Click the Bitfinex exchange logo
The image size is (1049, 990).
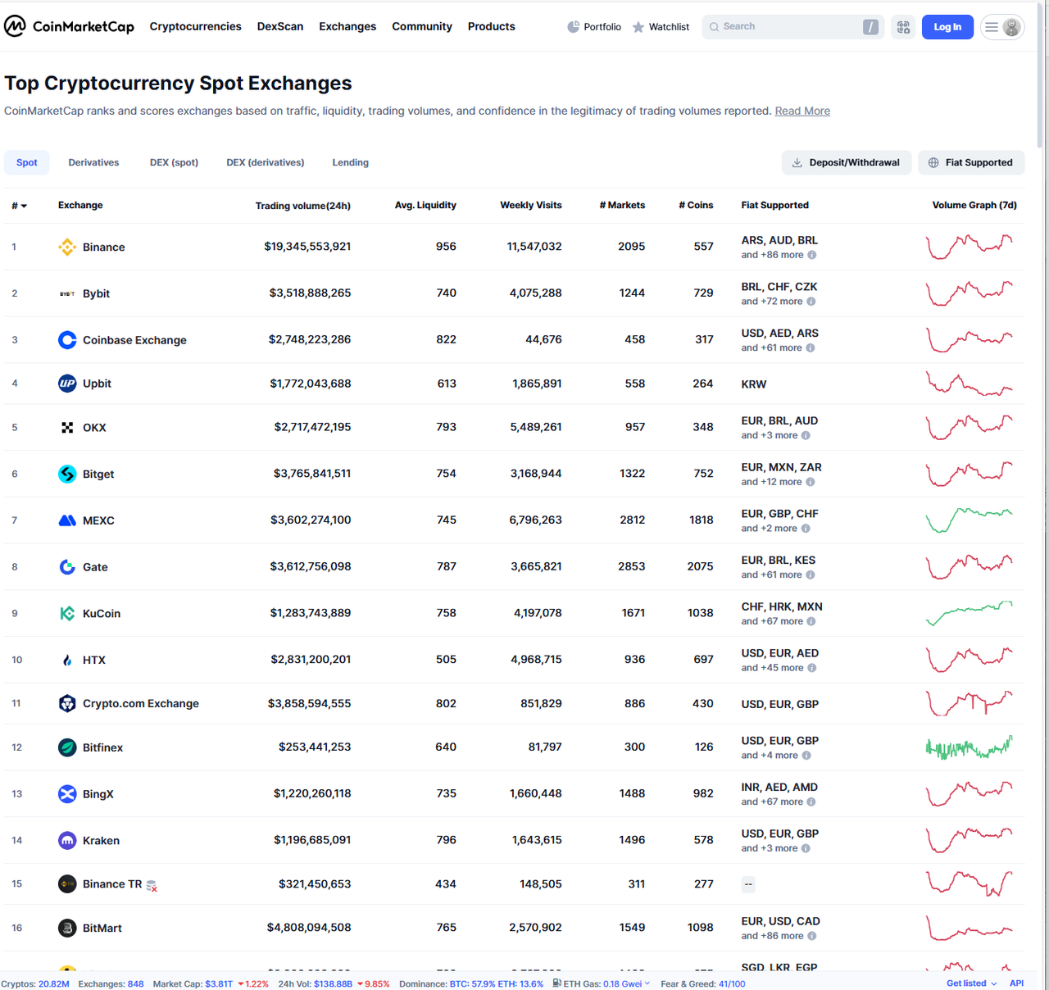[67, 747]
